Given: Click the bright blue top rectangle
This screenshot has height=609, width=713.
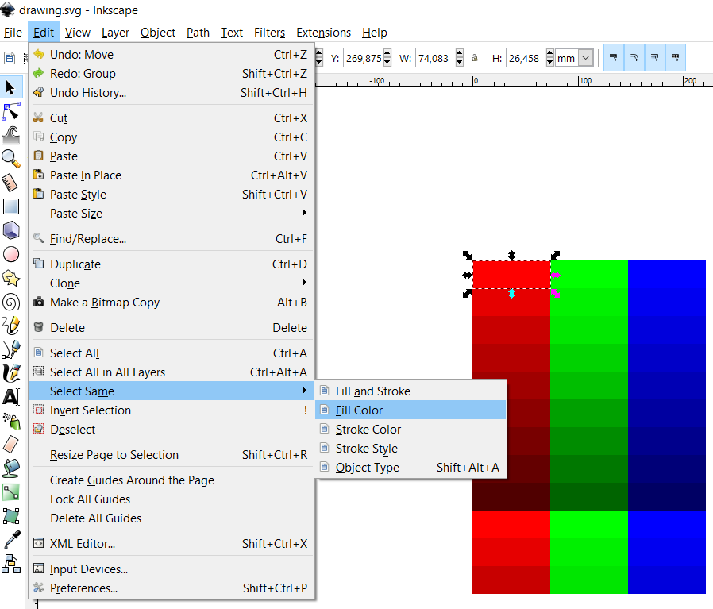Looking at the screenshot, I should pos(667,274).
